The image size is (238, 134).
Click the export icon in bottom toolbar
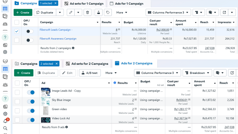(x=232, y=73)
